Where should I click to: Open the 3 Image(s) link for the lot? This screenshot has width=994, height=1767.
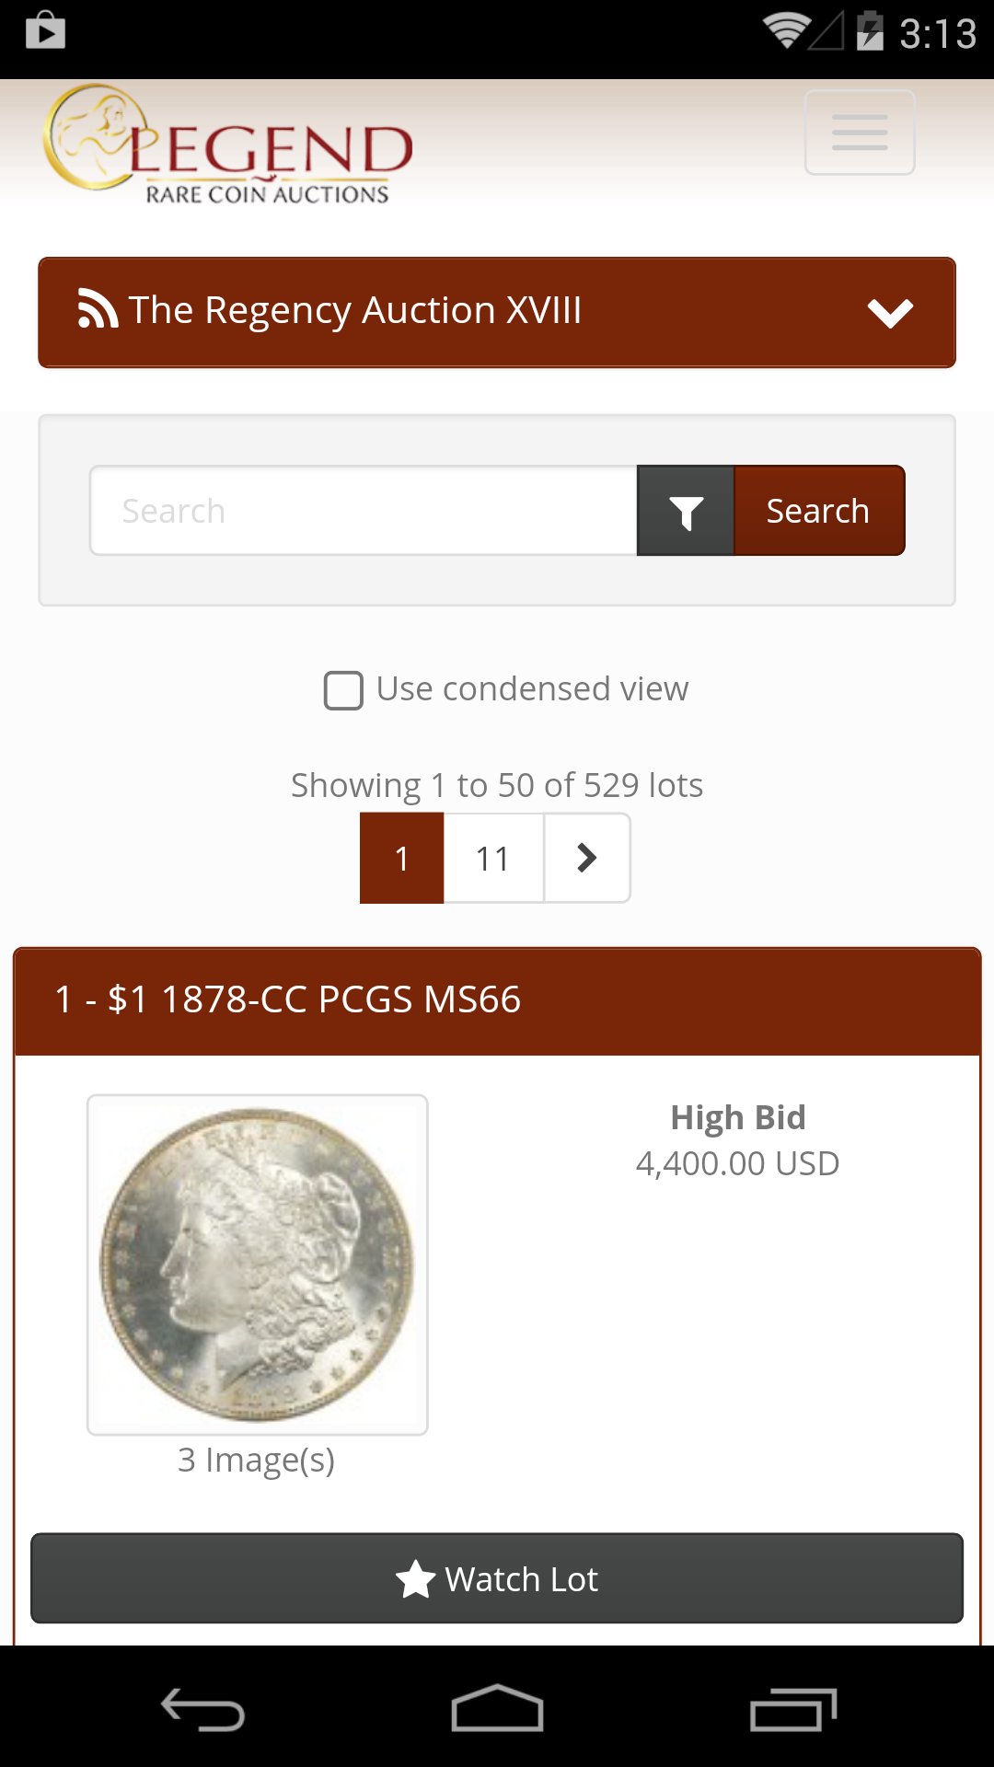(257, 1460)
